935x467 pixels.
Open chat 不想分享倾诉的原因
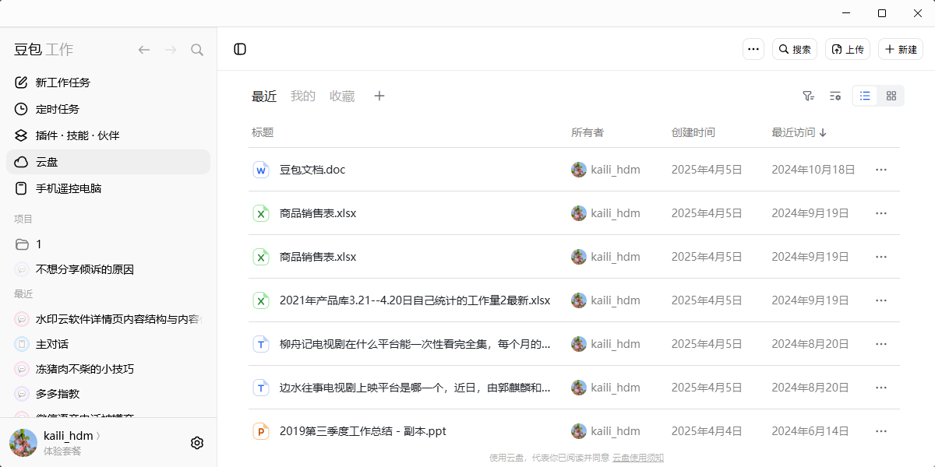click(x=108, y=269)
